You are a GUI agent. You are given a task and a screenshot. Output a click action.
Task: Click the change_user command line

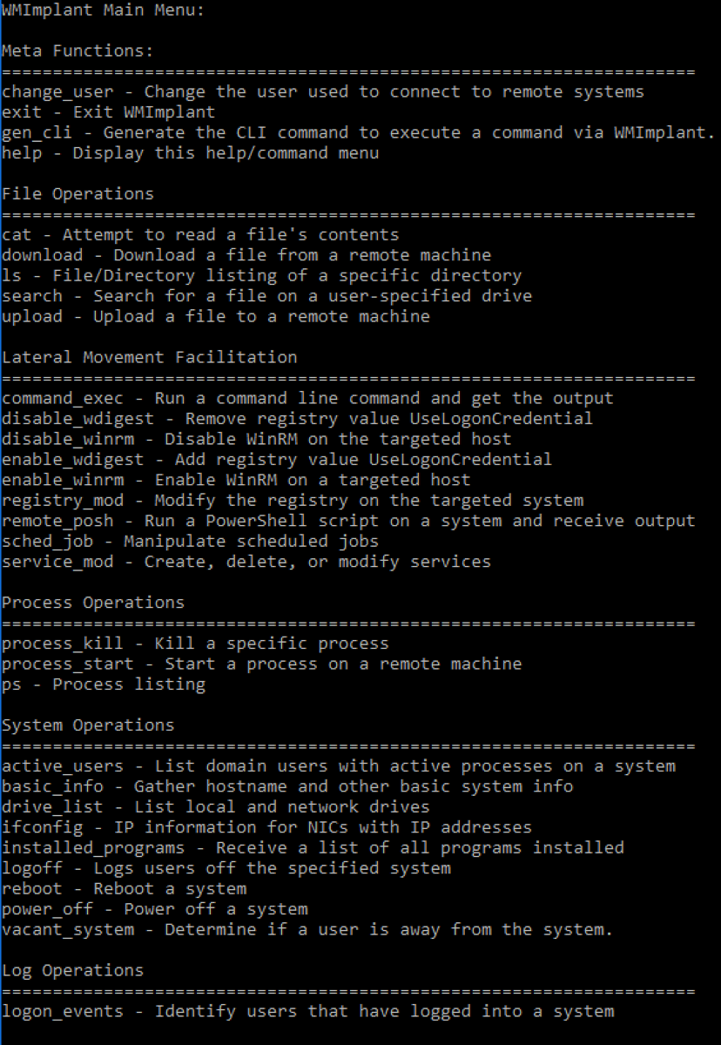pos(323,91)
